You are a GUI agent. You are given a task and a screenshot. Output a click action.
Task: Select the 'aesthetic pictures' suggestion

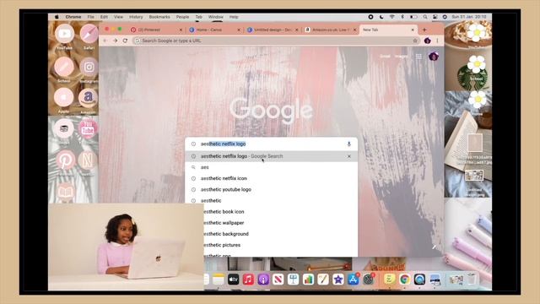pos(280,245)
